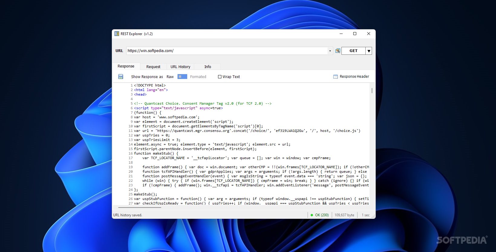
Task: Click the save response floppy disk icon
Action: click(x=121, y=77)
